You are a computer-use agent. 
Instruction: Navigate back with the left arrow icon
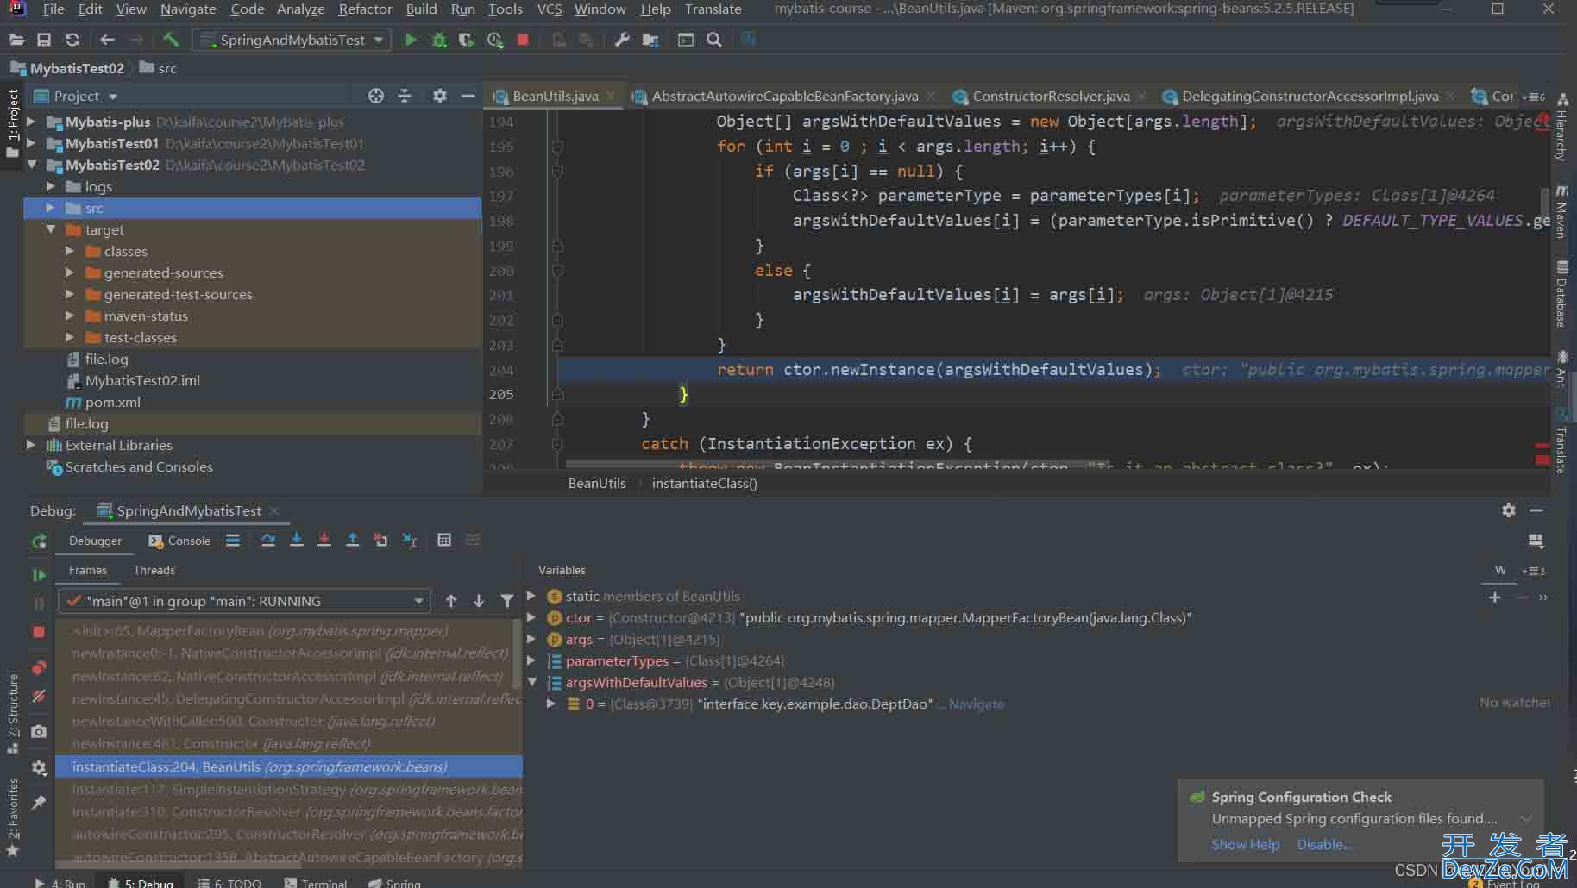pos(107,40)
